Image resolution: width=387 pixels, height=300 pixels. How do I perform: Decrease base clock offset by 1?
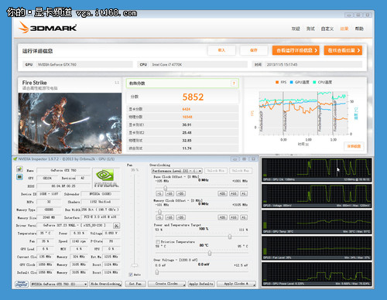coord(159,193)
